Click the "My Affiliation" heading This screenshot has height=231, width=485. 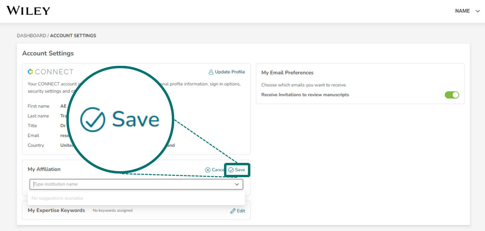coord(44,169)
